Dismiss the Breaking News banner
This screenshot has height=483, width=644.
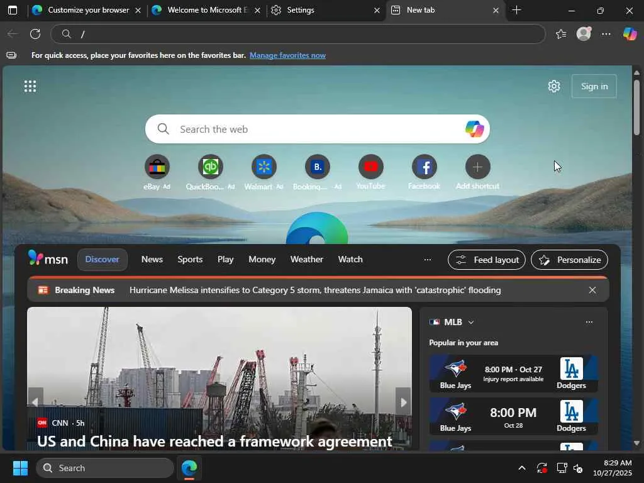(592, 290)
